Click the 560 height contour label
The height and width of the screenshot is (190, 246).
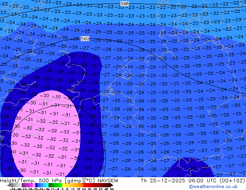point(85,38)
